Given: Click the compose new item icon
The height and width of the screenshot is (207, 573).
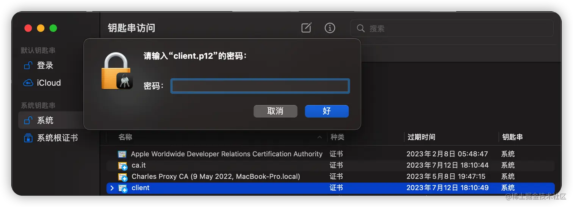Looking at the screenshot, I should (306, 28).
